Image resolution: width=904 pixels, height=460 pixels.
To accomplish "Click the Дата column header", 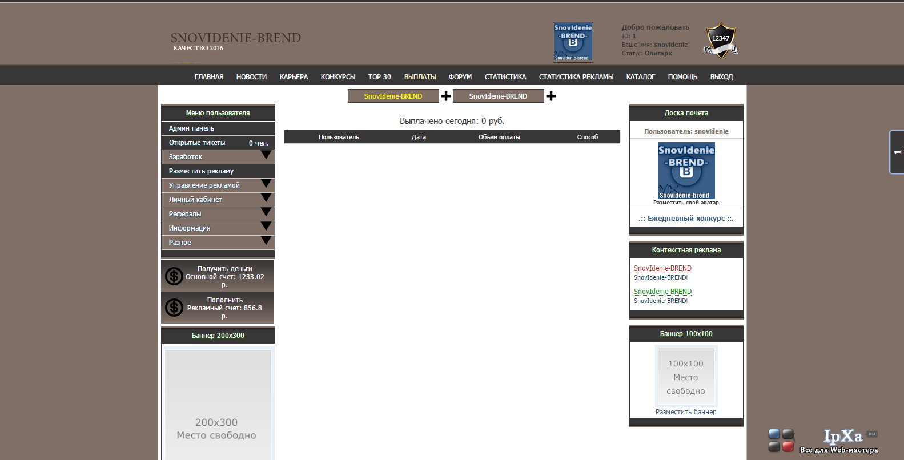I will (x=419, y=137).
